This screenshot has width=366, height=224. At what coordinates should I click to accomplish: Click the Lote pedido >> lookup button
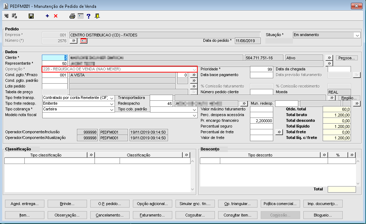pyautogui.click(x=194, y=86)
